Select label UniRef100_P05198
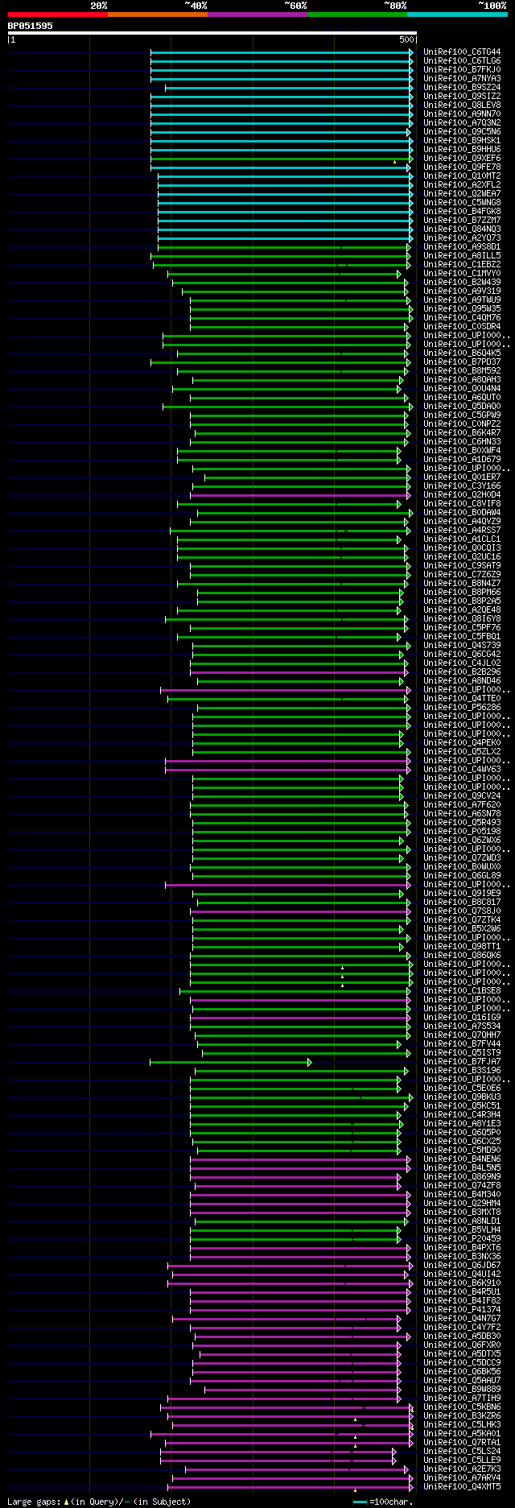Image resolution: width=515 pixels, height=1508 pixels. pyautogui.click(x=462, y=832)
